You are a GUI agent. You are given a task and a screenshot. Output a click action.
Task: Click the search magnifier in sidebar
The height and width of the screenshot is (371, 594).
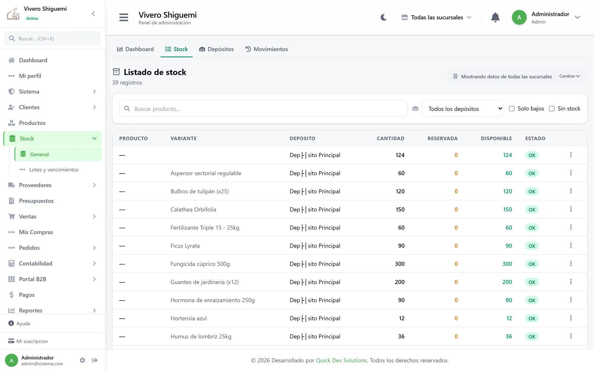click(x=12, y=39)
